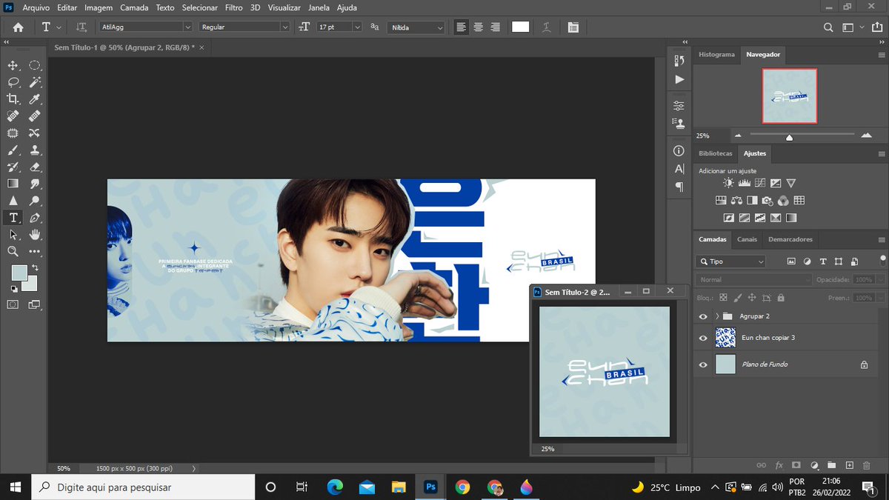Toggle Quick Mask mode
This screenshot has width=889, height=500.
[x=13, y=304]
